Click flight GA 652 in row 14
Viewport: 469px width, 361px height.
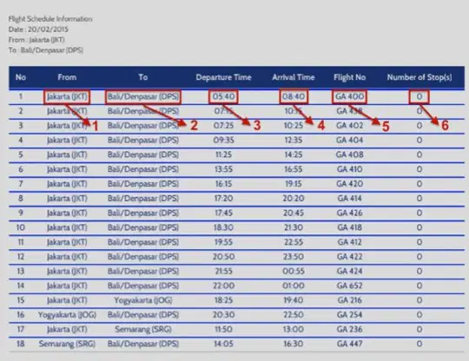tap(349, 286)
